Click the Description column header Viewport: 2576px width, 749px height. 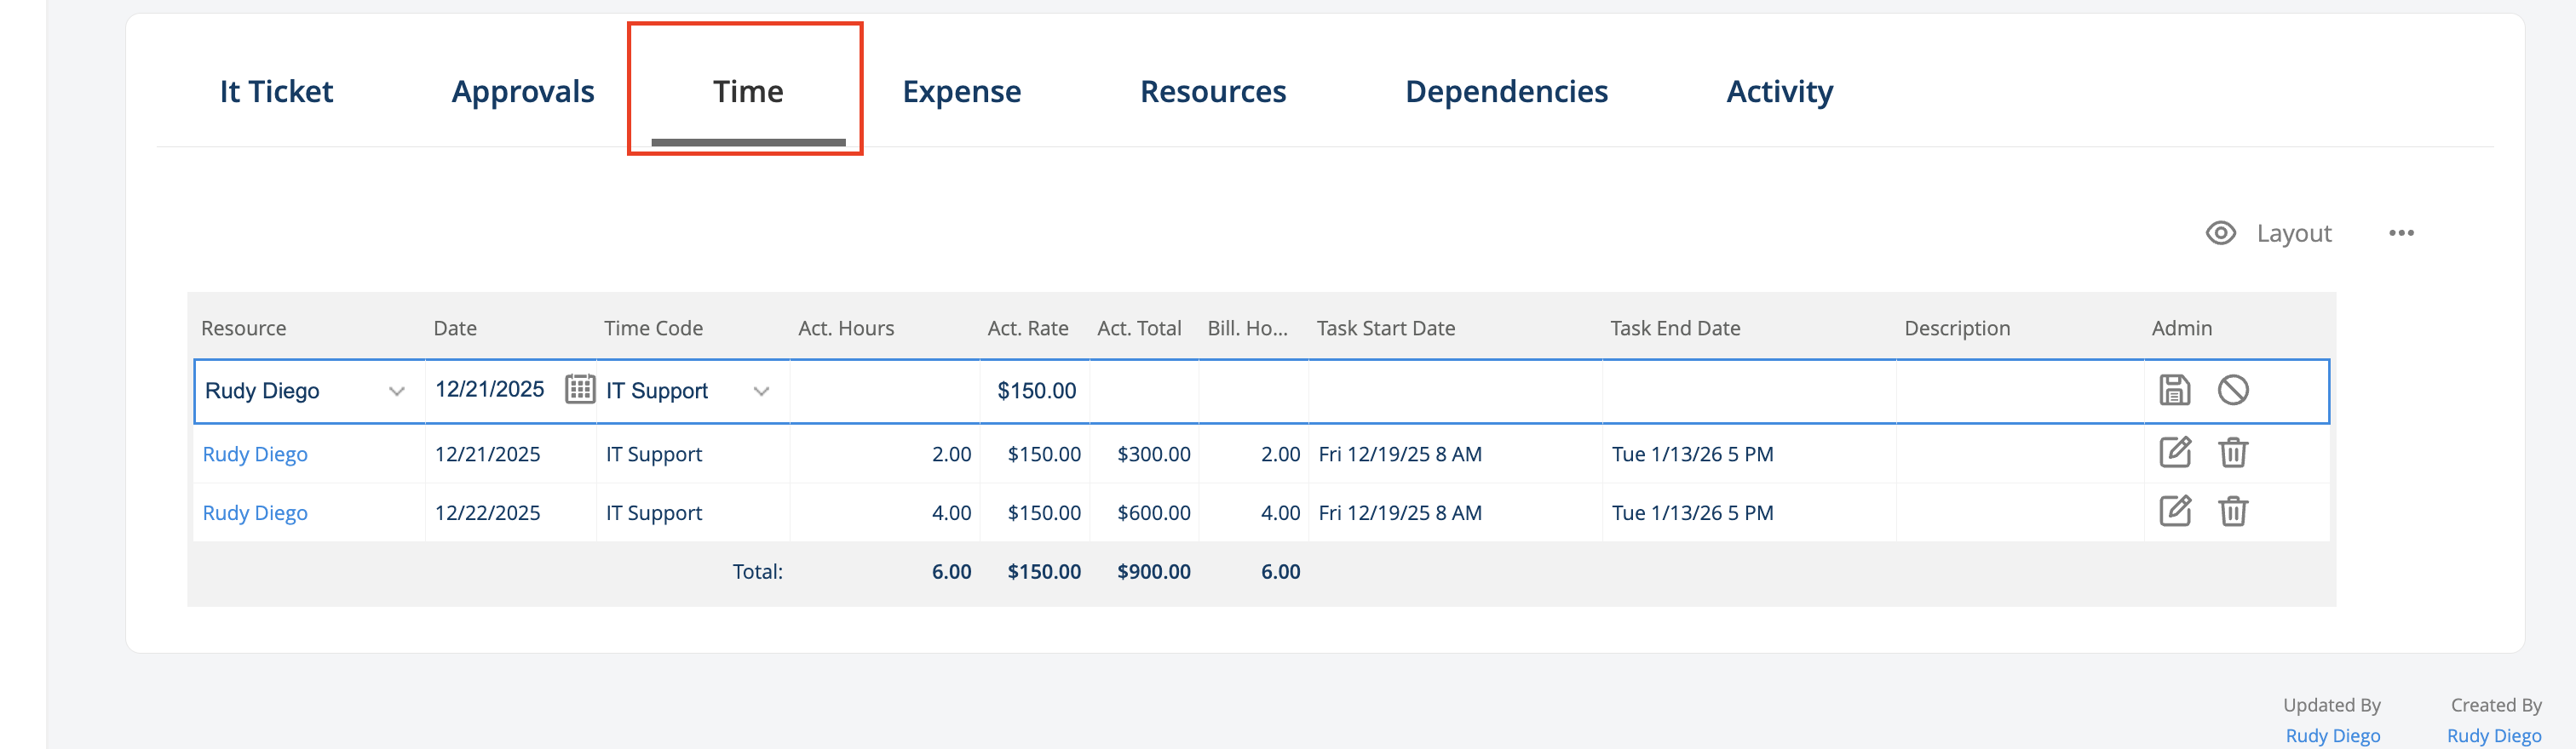(x=1956, y=328)
